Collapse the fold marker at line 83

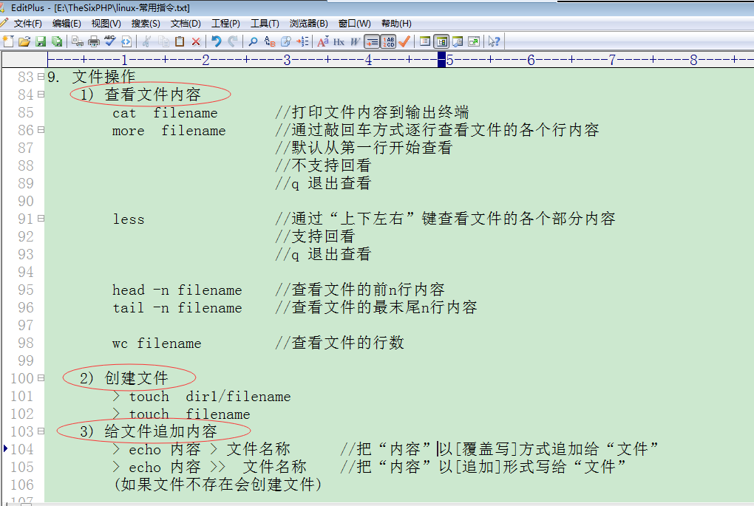click(41, 76)
